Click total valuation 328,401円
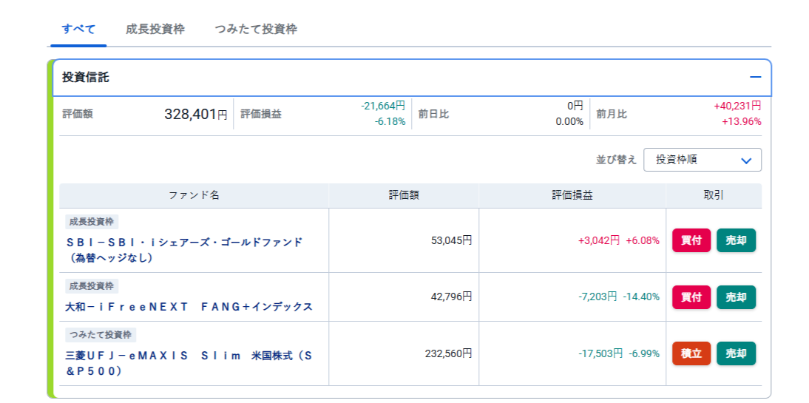Viewport: 809px width, 403px height. tap(195, 114)
